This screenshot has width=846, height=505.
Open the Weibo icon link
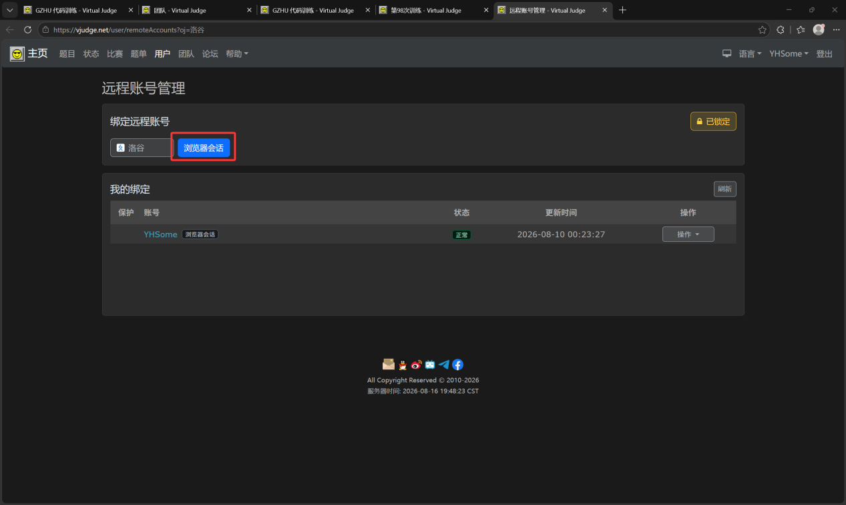417,365
